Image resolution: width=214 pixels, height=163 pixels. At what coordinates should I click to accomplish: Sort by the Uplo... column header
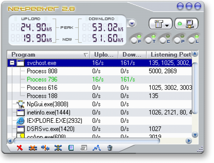point(104,55)
